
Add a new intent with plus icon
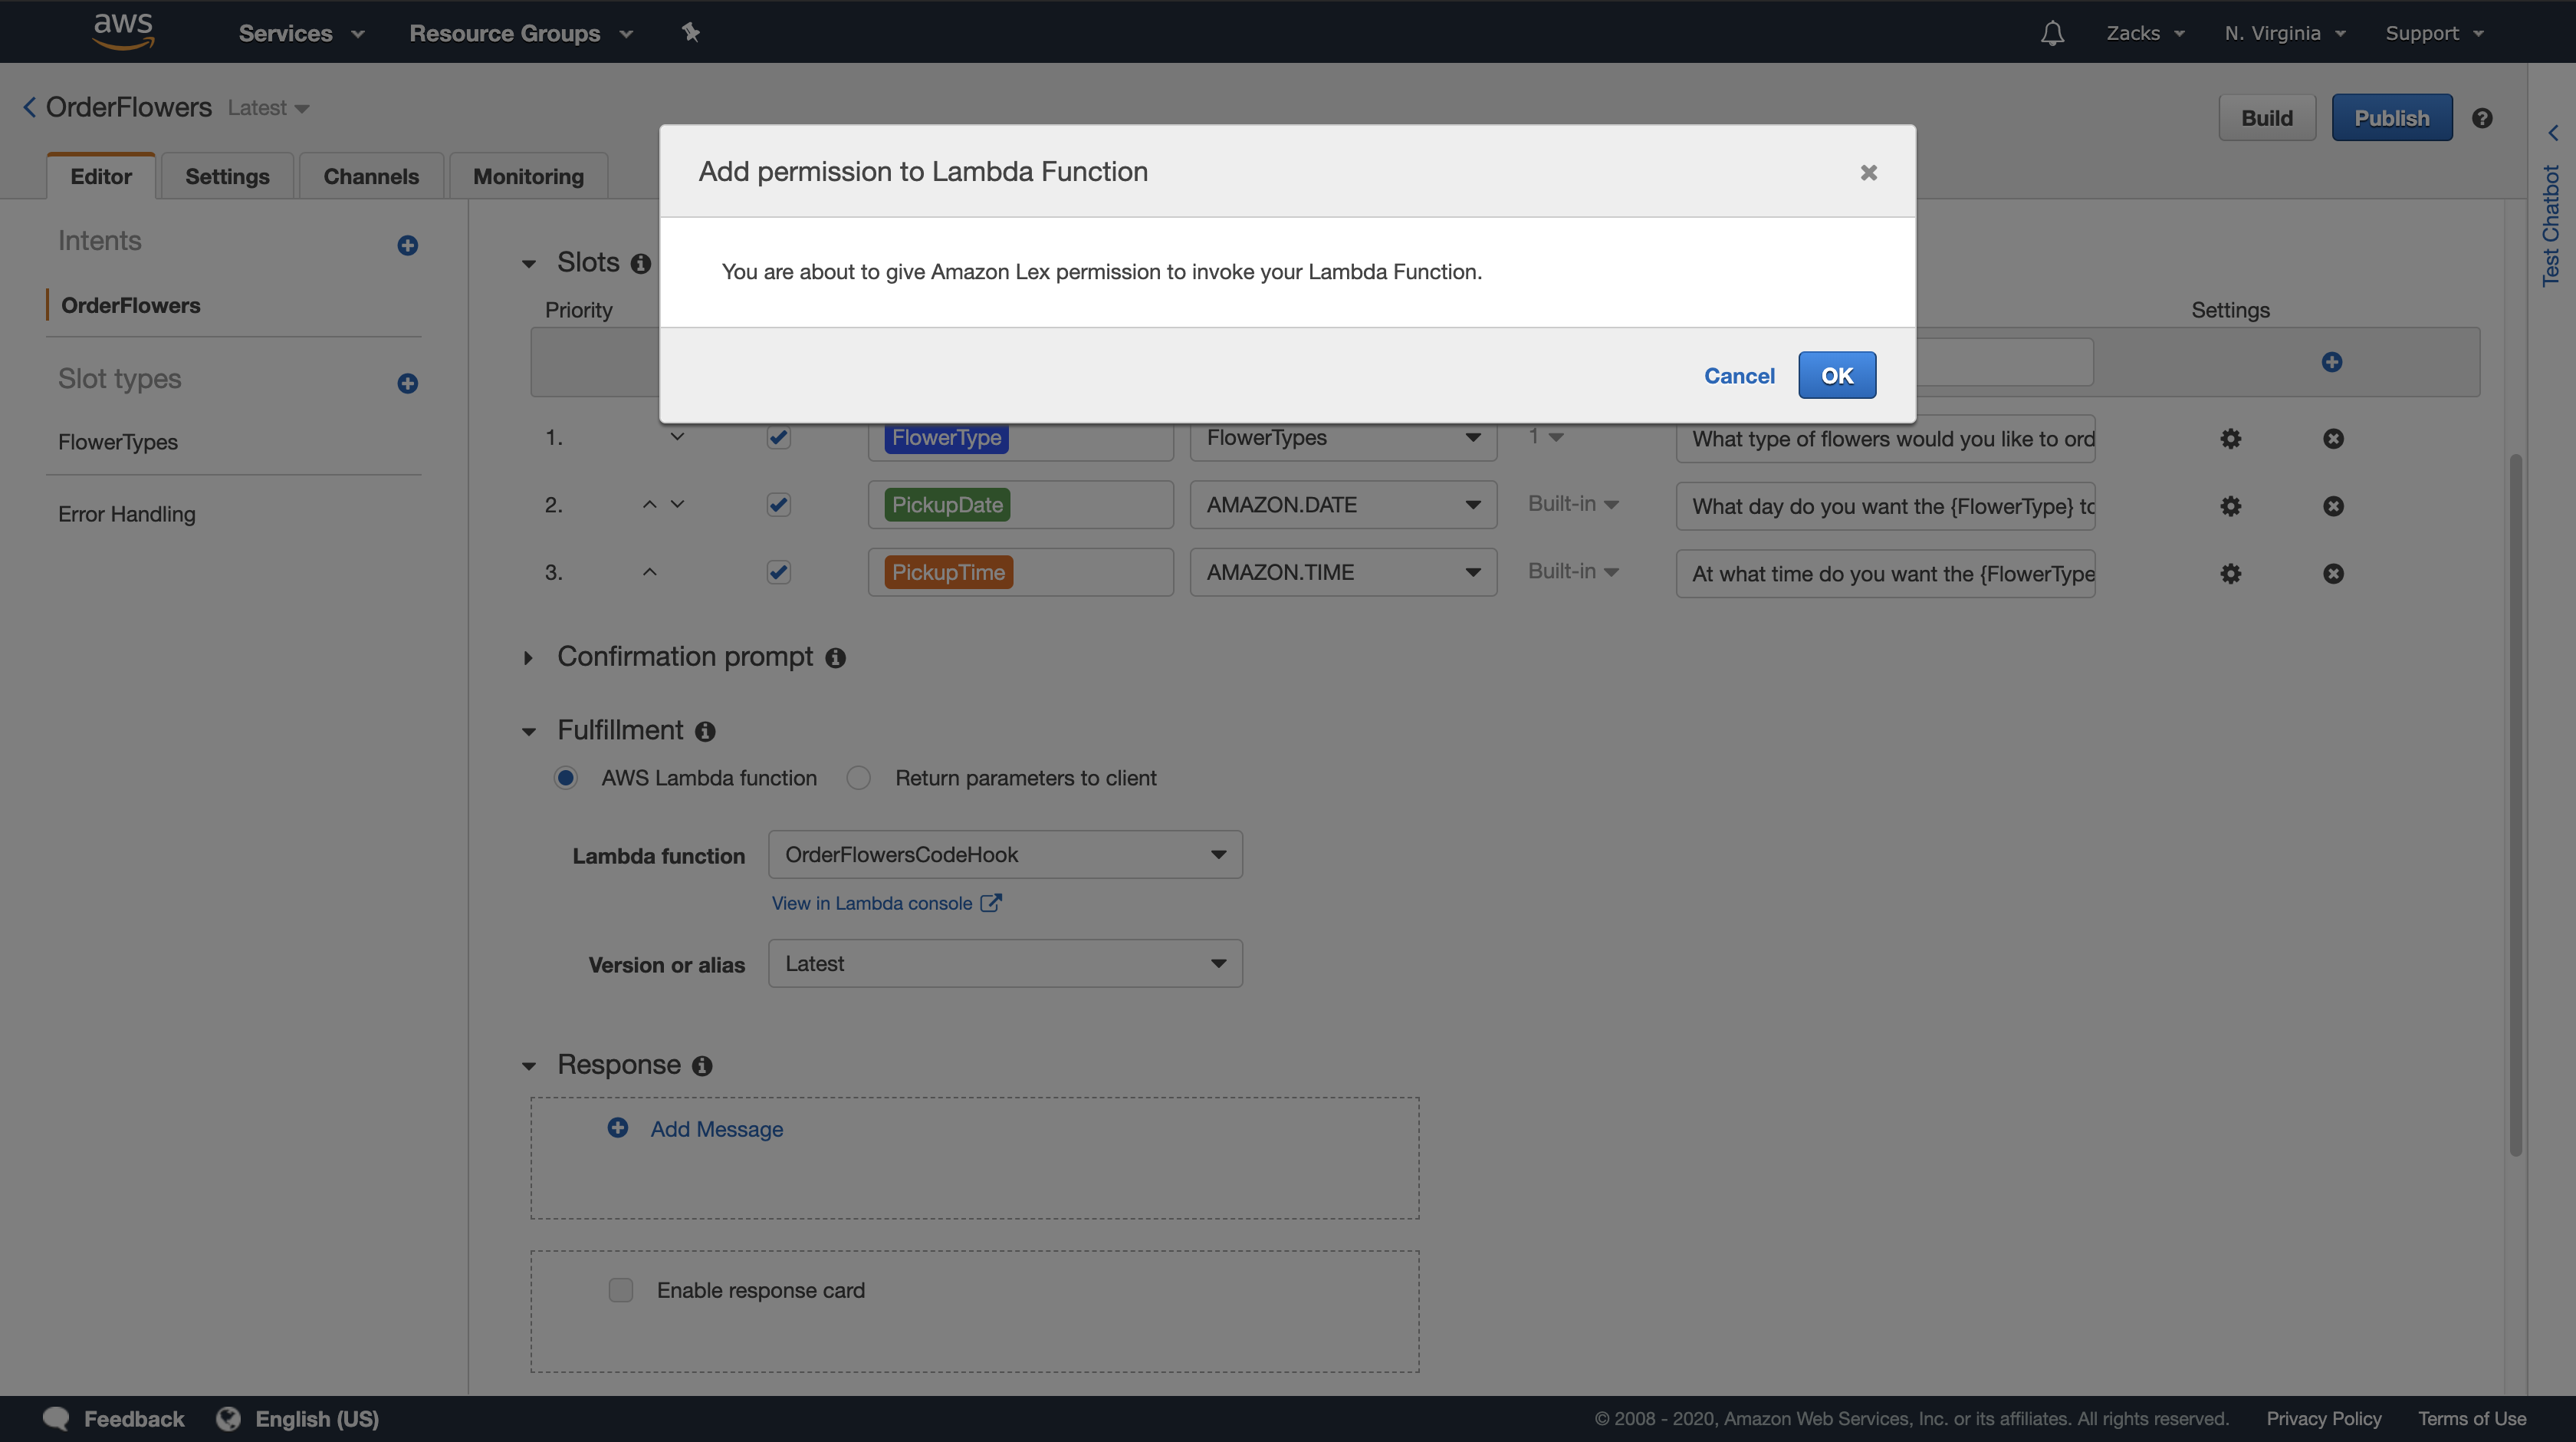[407, 245]
